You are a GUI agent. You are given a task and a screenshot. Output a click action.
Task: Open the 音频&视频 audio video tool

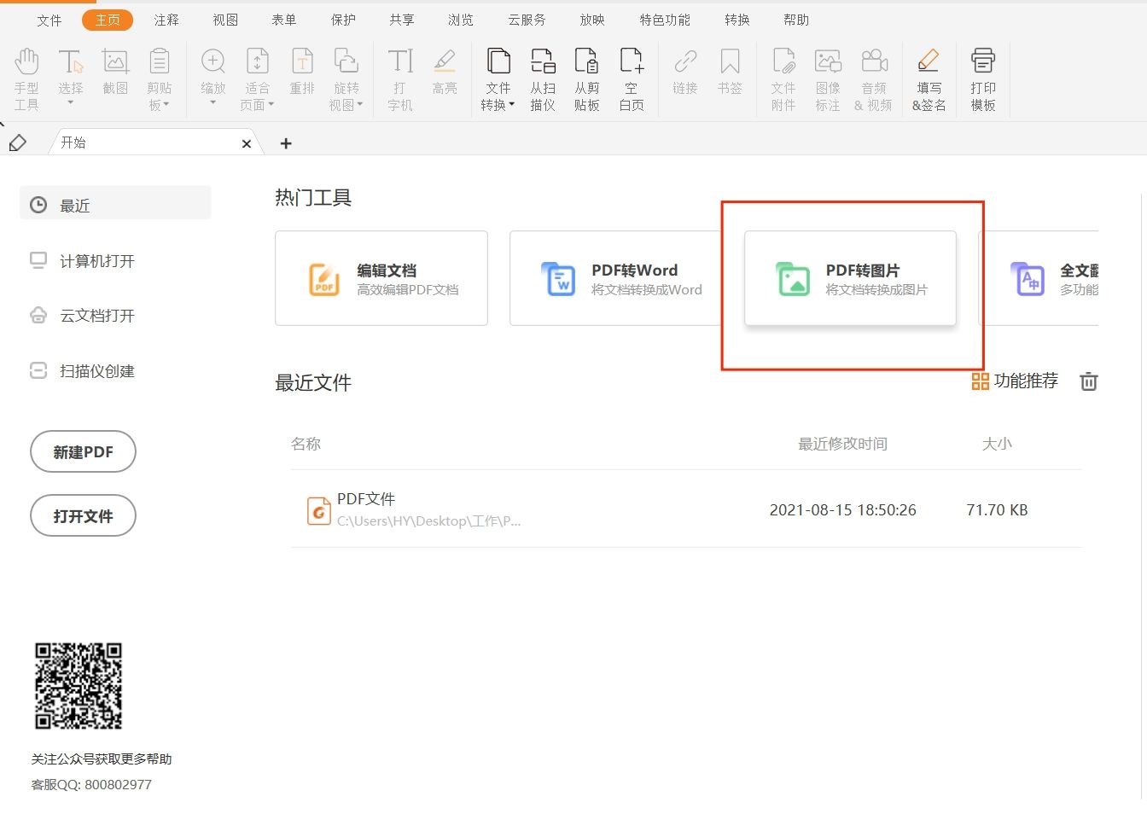[x=873, y=77]
